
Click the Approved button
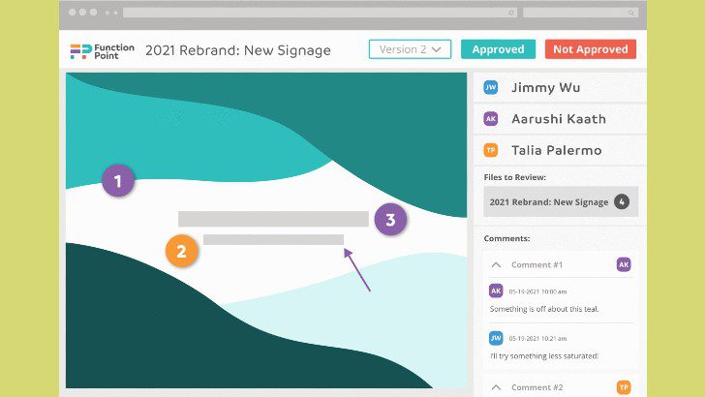[498, 49]
